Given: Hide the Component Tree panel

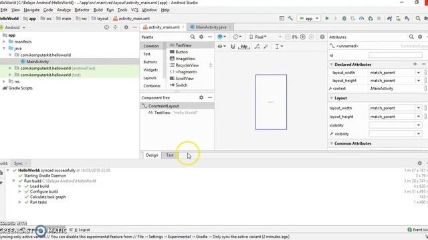Looking at the screenshot, I should [210, 97].
